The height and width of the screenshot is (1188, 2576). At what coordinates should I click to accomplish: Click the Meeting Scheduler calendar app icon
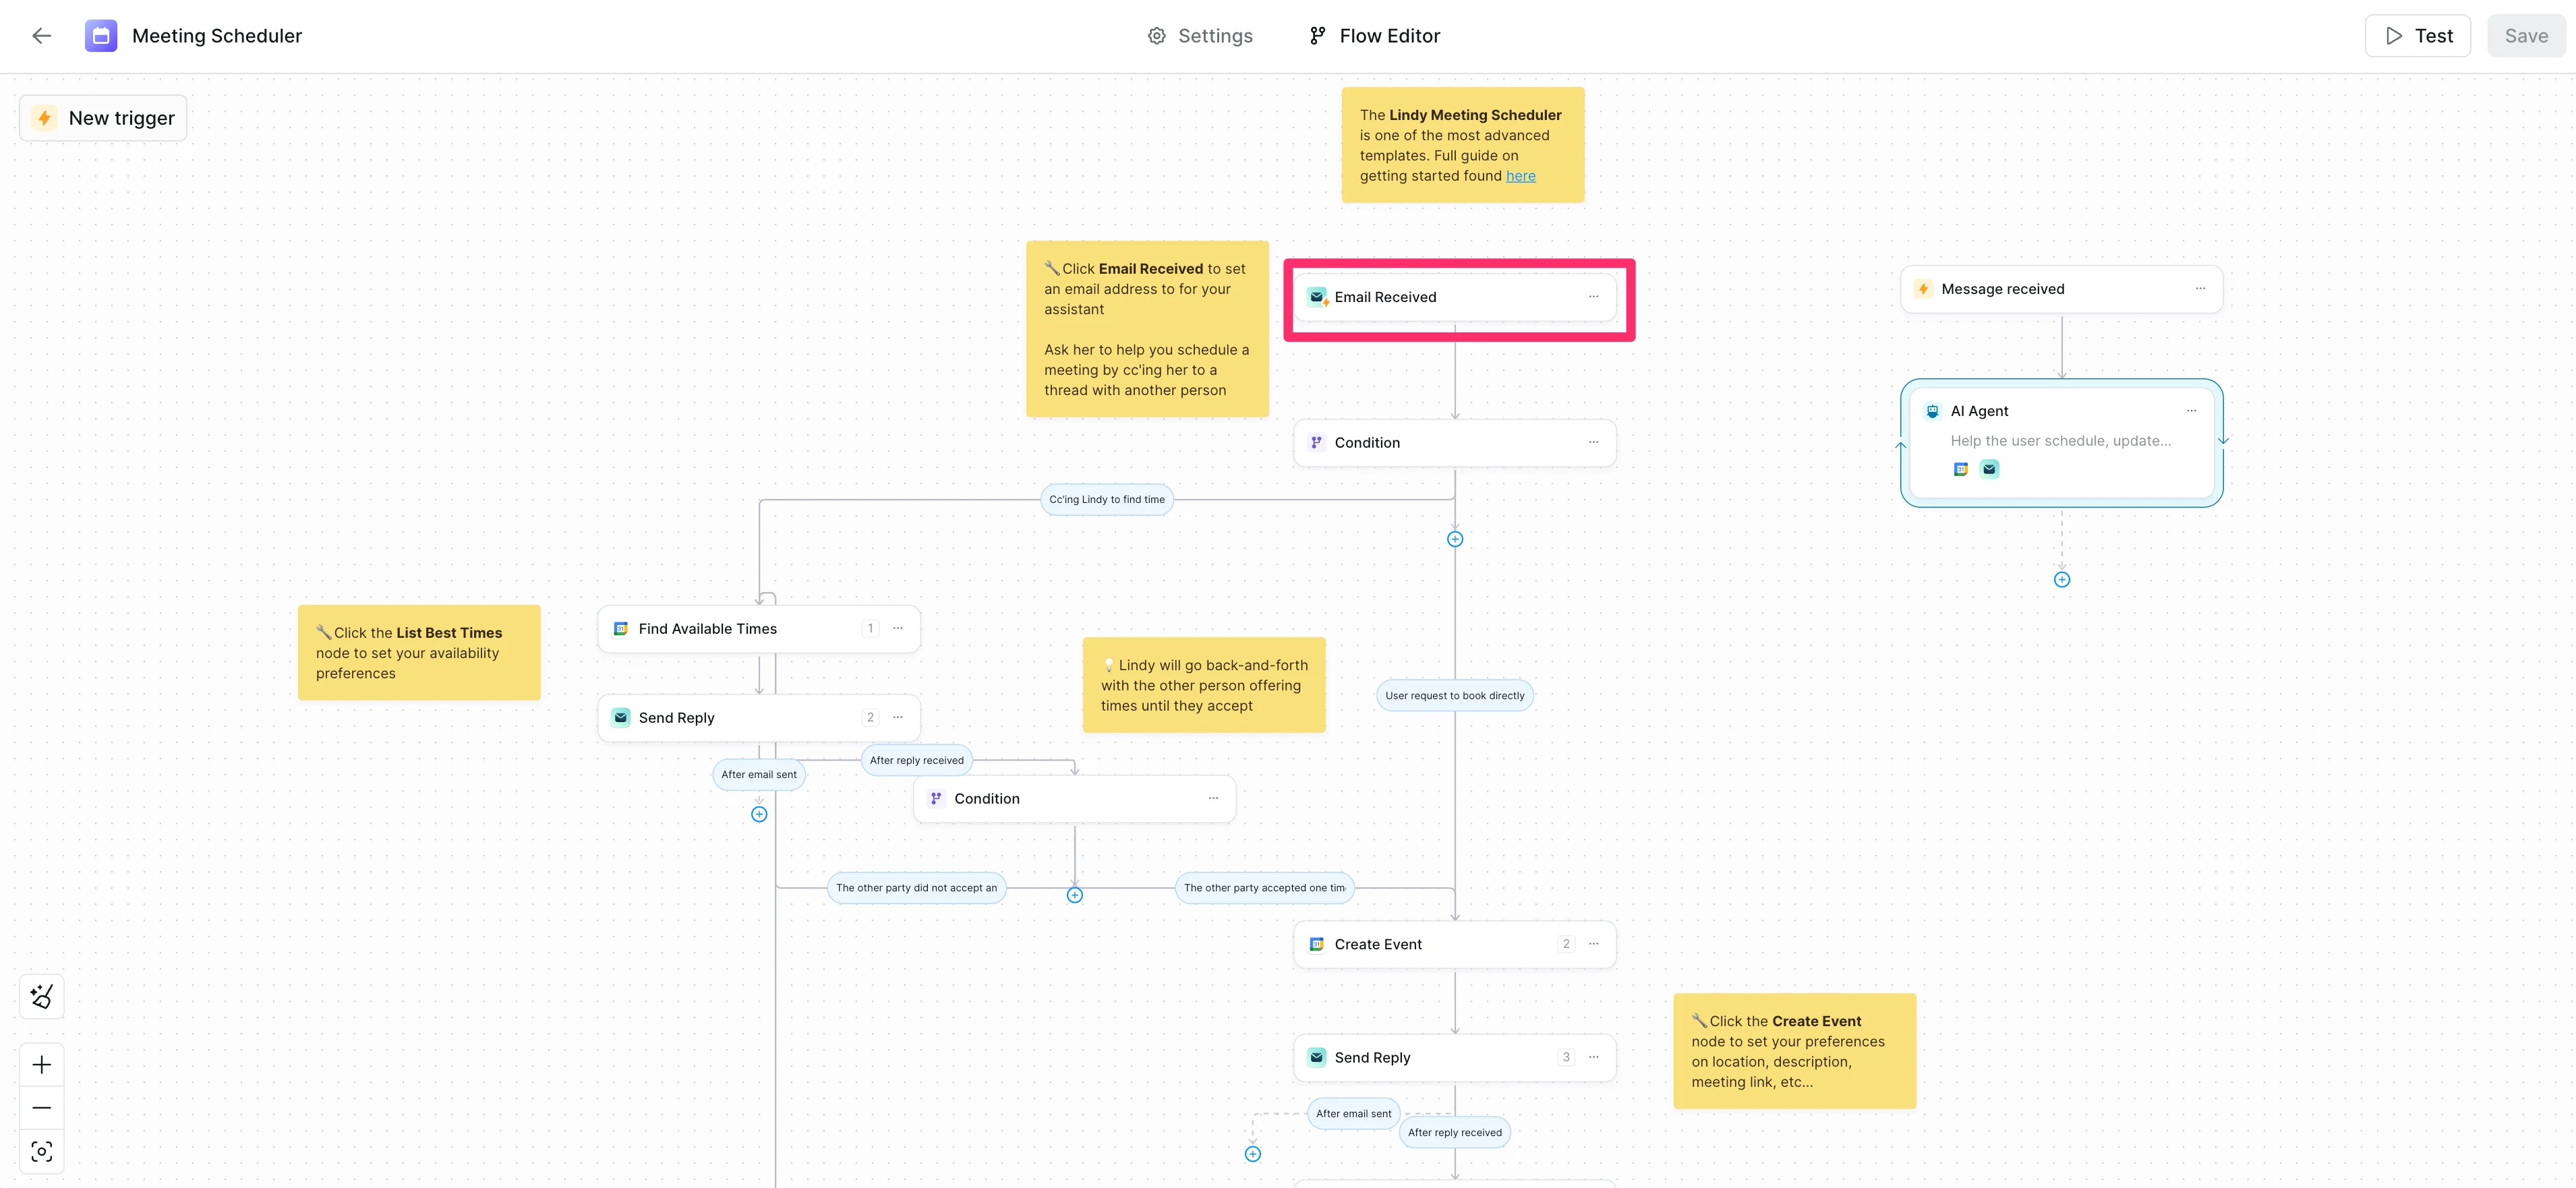(100, 36)
